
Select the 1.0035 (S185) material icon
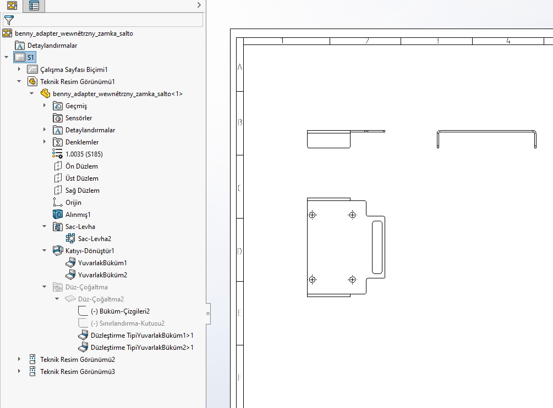coord(58,154)
